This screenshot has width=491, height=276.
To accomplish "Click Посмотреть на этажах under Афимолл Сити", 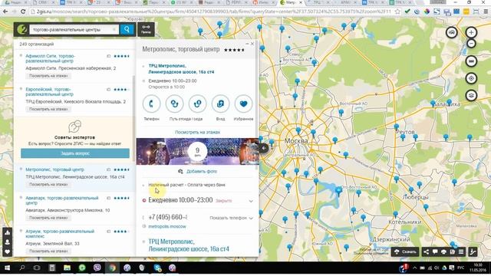I will pos(48,76).
